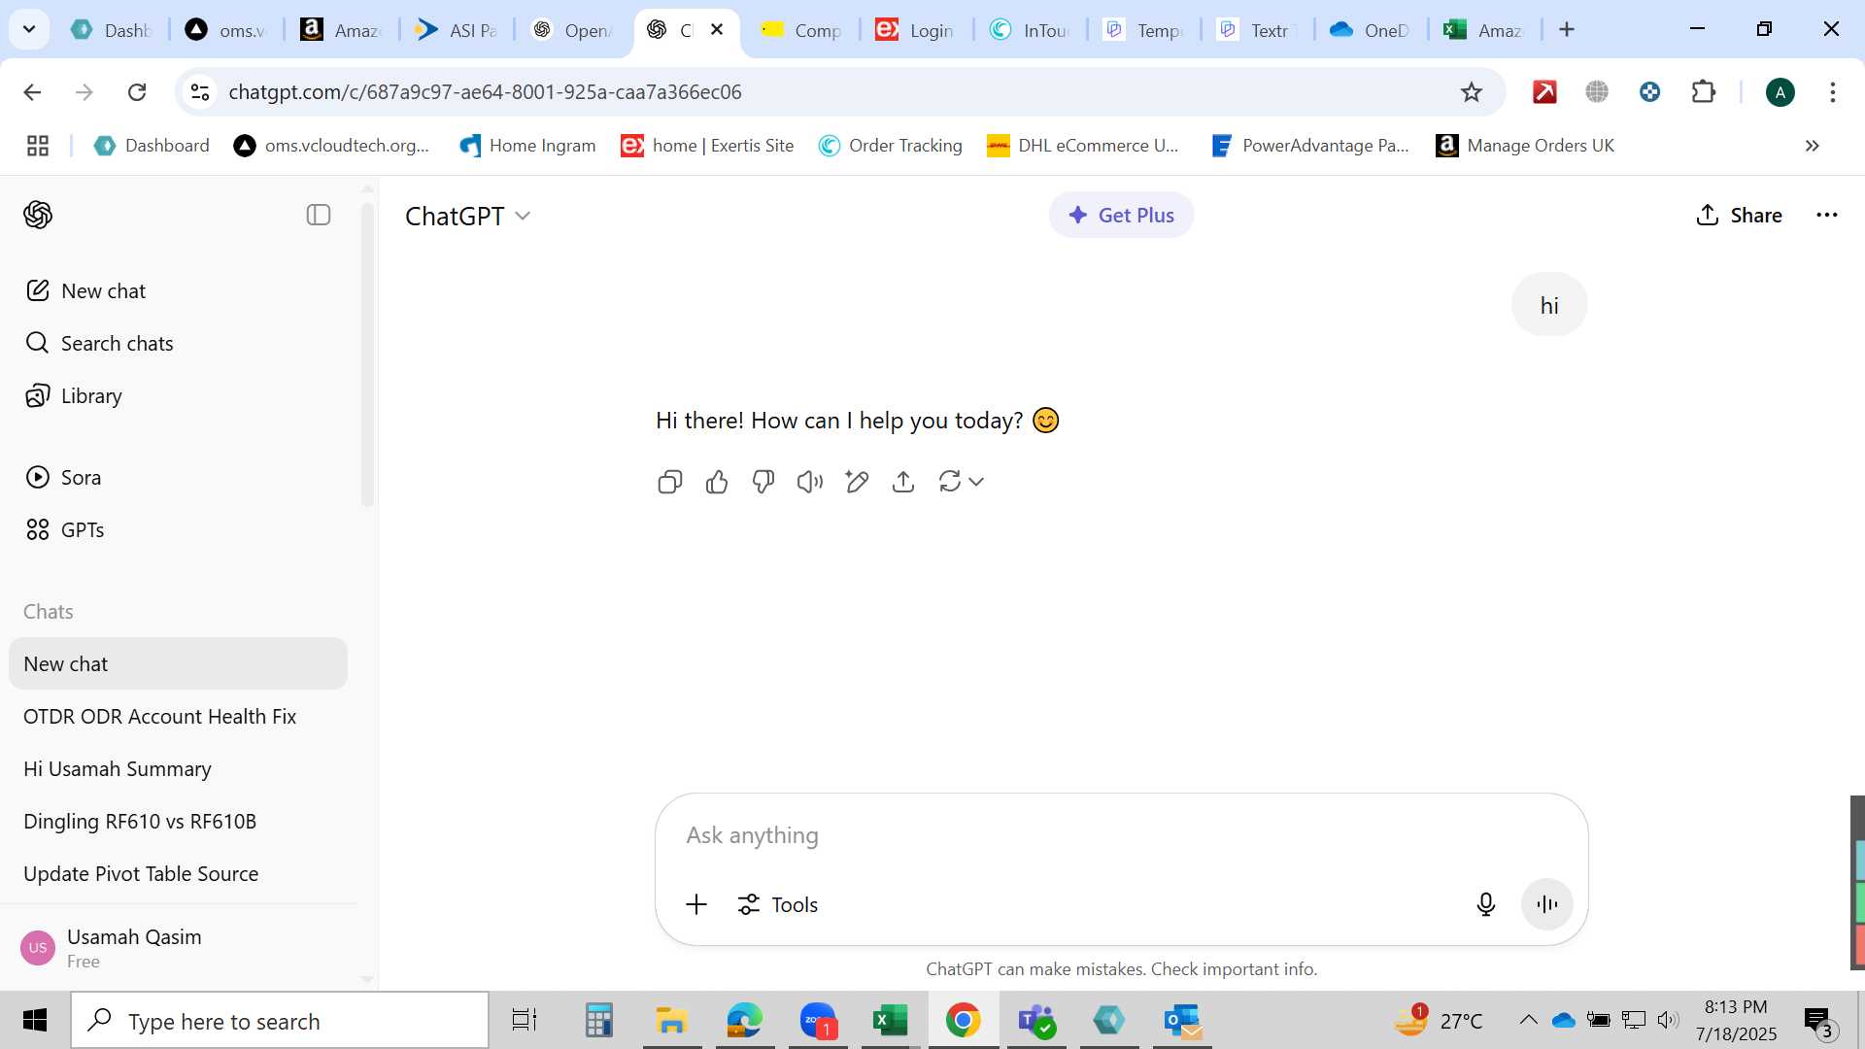1865x1049 pixels.
Task: Give thumbs up to the response
Action: (717, 482)
